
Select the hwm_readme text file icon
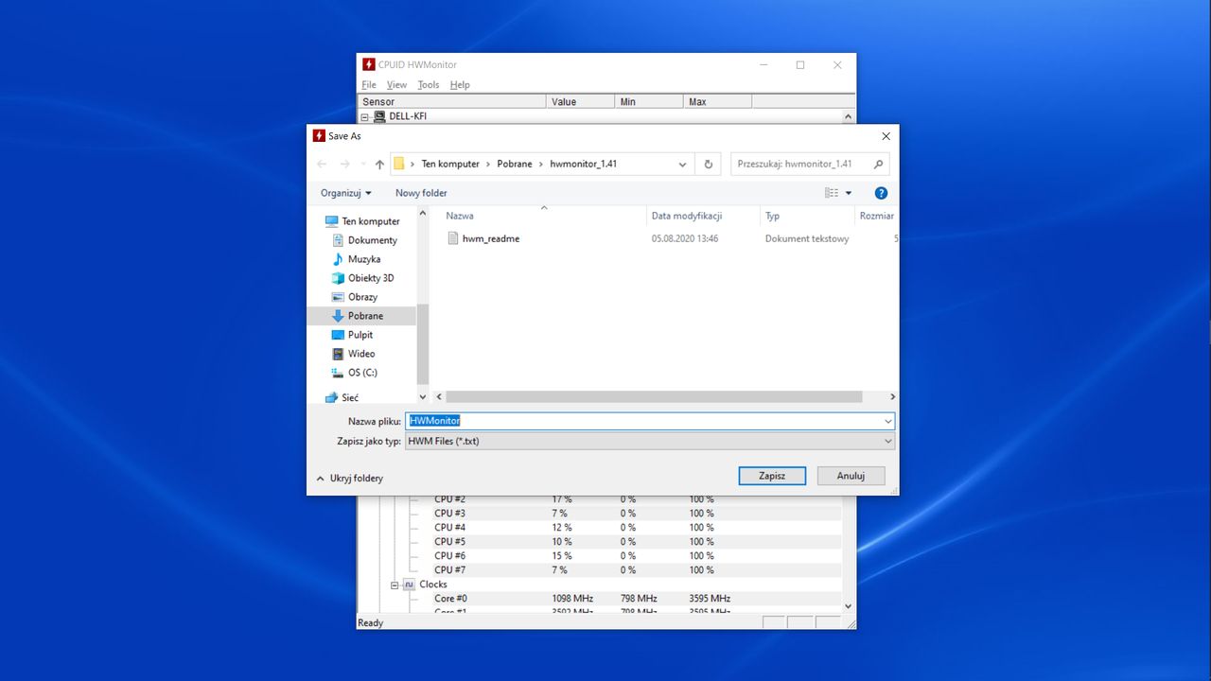453,238
